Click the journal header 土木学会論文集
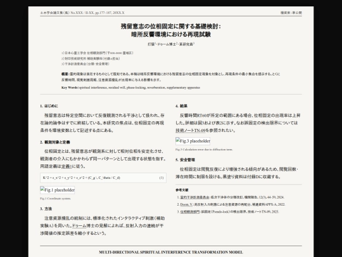This screenshot has width=342, height=257. tap(82, 13)
